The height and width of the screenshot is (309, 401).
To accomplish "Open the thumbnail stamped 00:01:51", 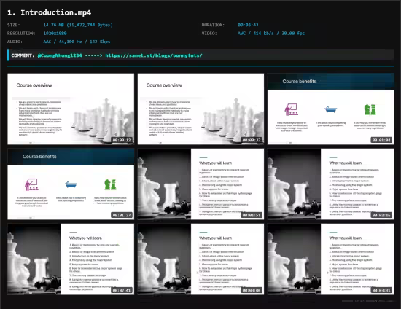I will (200, 184).
